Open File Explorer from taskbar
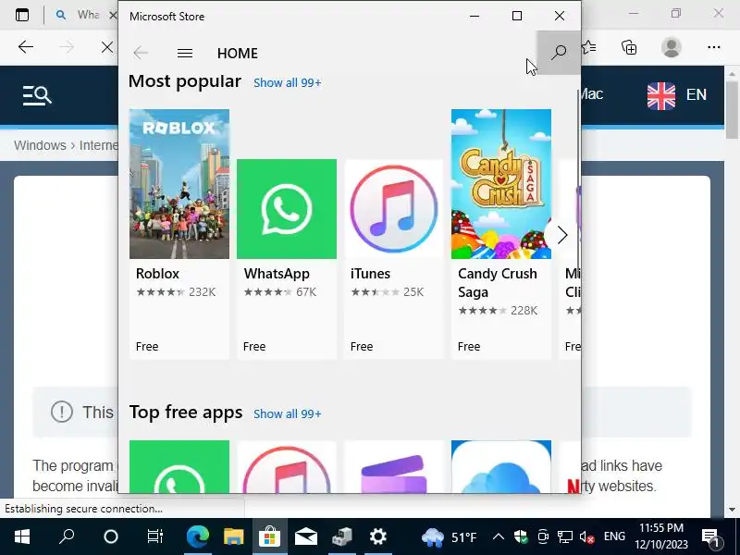The height and width of the screenshot is (555, 740). coord(234,536)
